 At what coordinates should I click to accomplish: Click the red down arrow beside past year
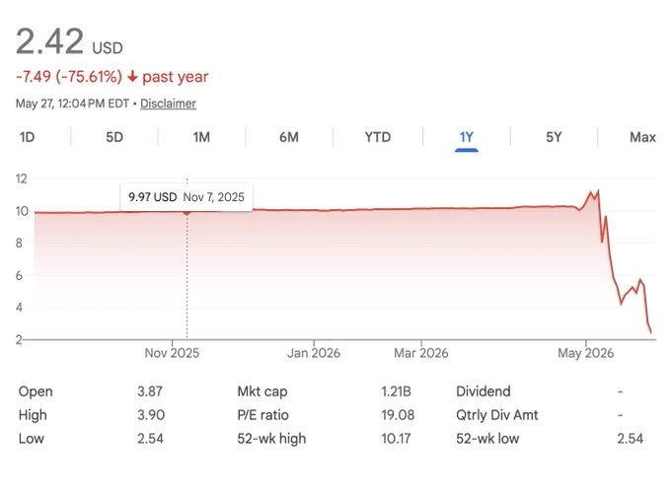(132, 77)
